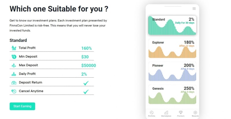231x119 pixels.
Task: Click the 160% Total Profit value
Action: [x=87, y=48]
